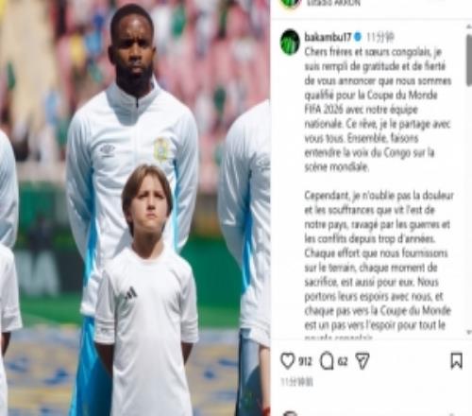Open the commenter avatar at the panel bottom

click(290, 413)
